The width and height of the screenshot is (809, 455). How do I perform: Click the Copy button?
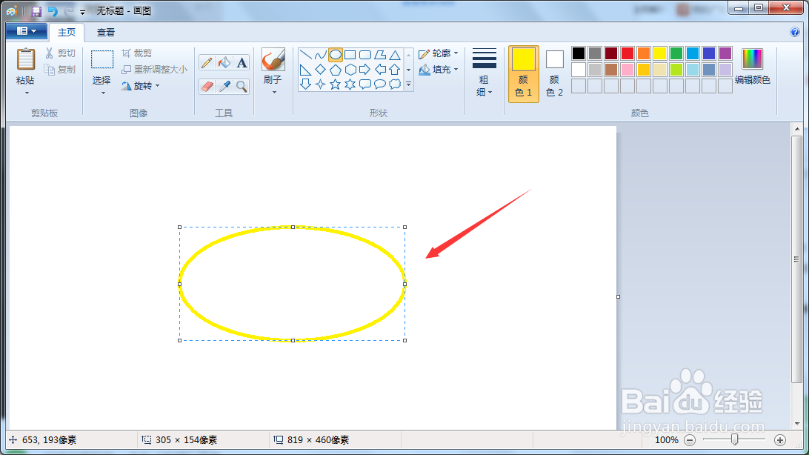60,69
